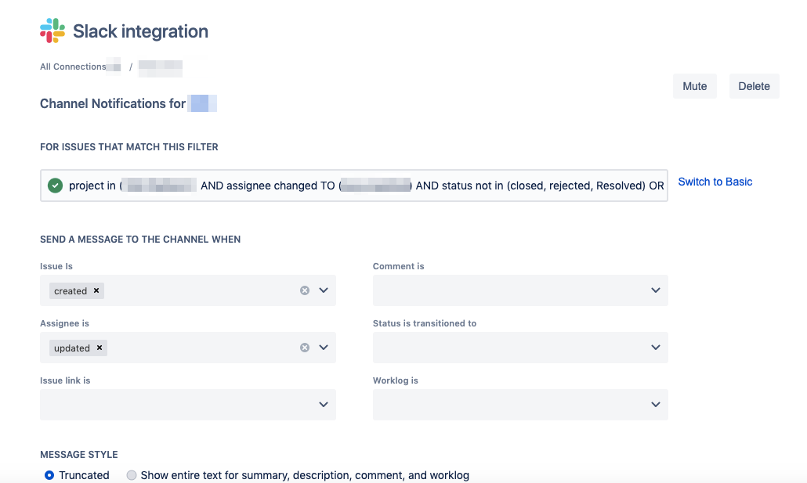This screenshot has width=807, height=483.
Task: Switch to Basic filter mode
Action: tap(715, 182)
